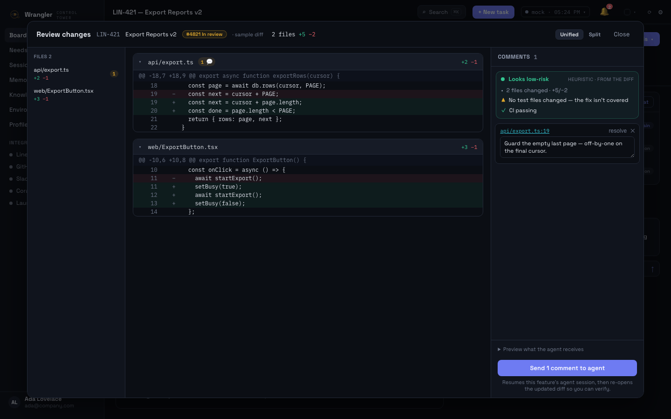
Task: Click the '+2 −1' stats on api/export.ts header
Action: click(469, 62)
